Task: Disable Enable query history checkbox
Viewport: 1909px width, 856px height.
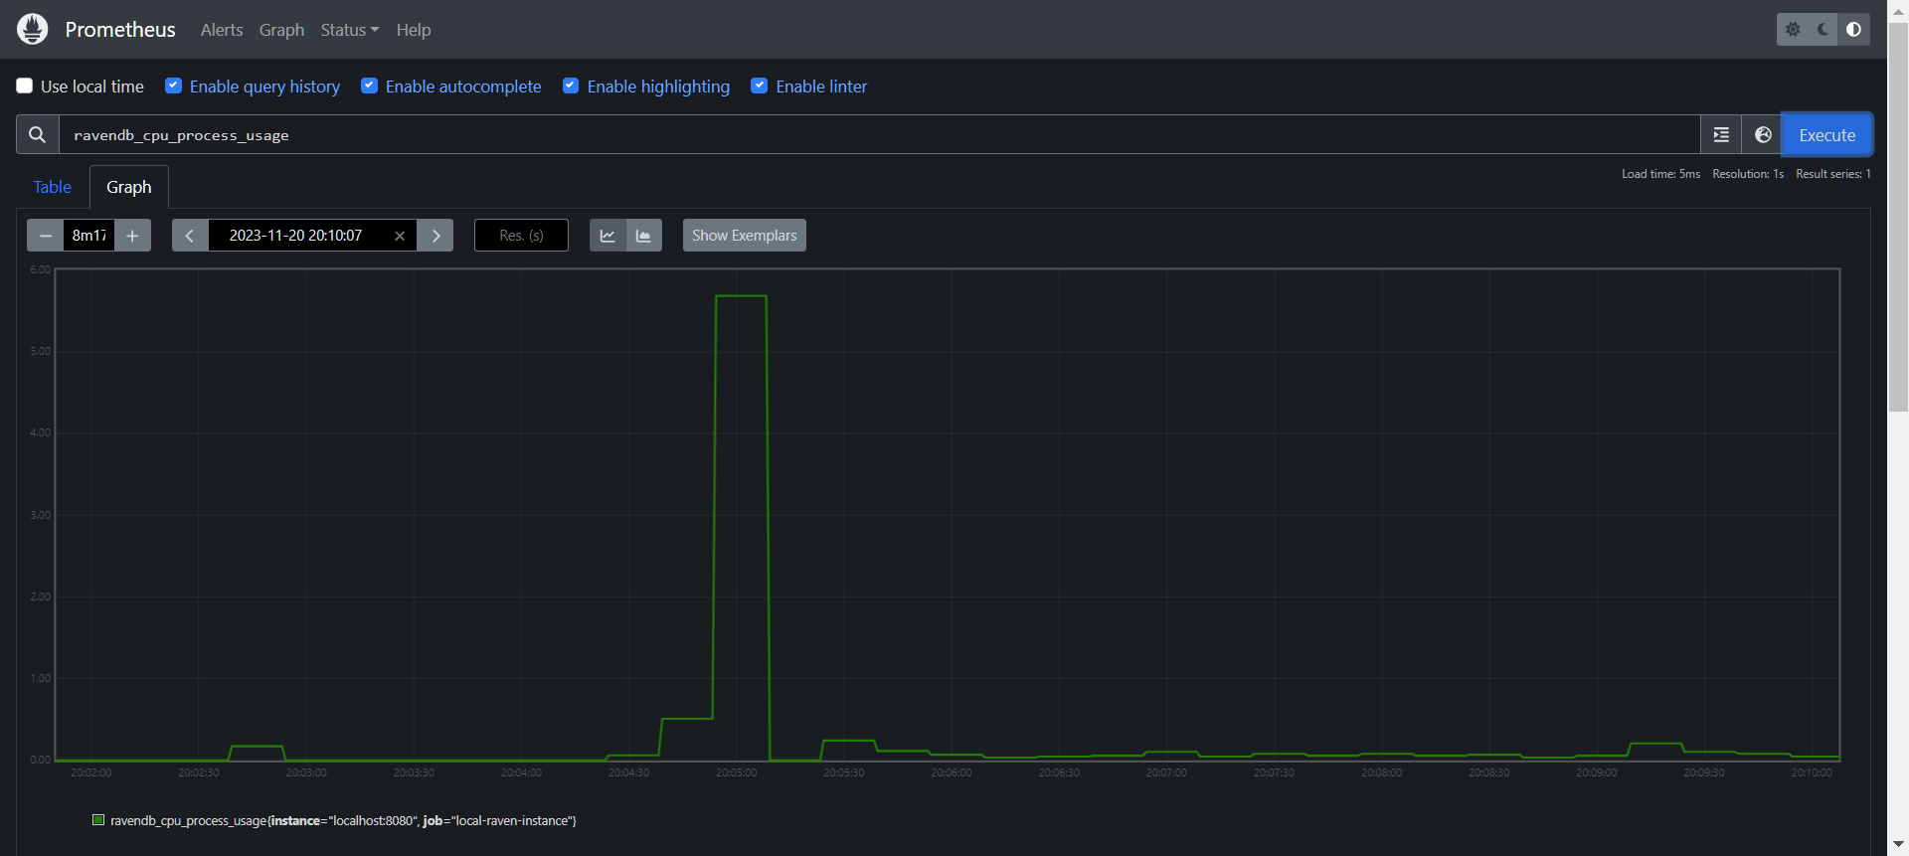Action: point(173,86)
